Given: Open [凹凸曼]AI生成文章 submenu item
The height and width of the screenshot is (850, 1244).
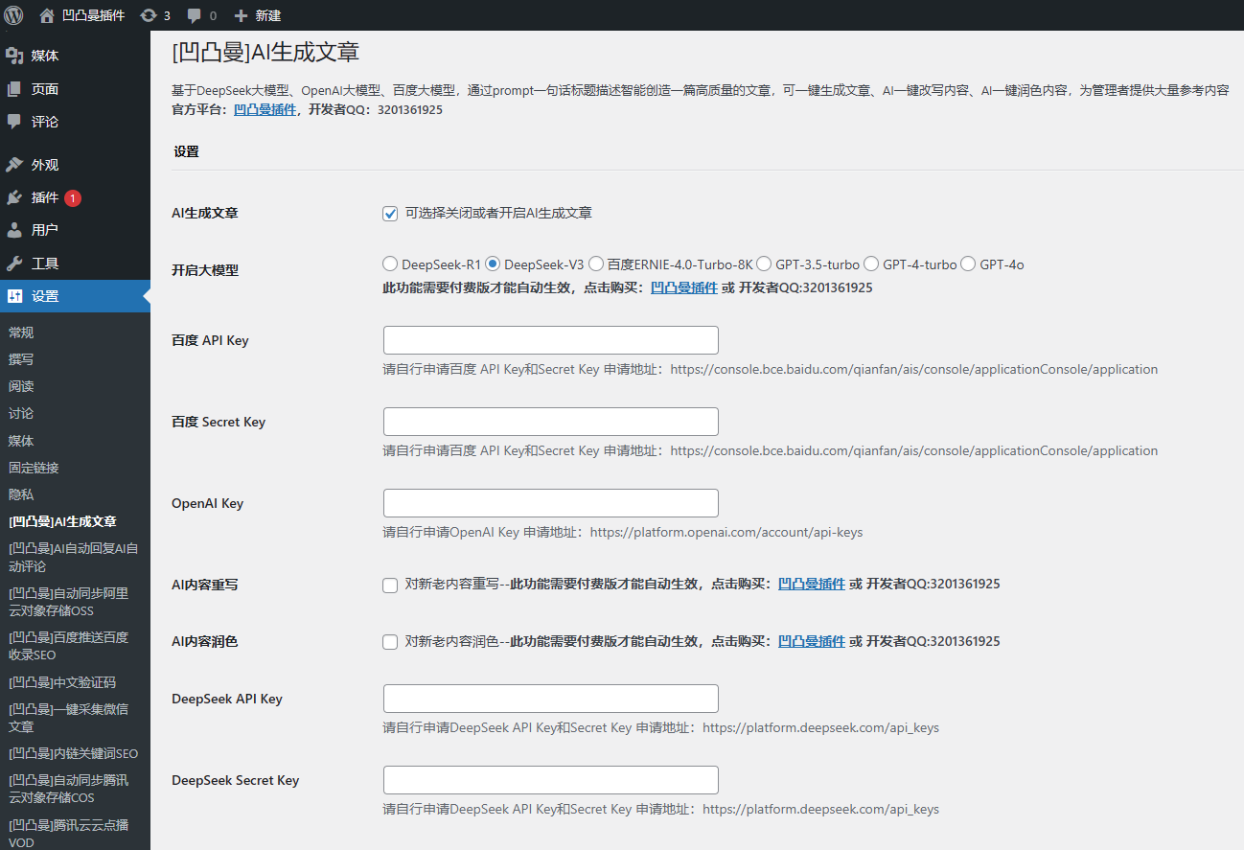Looking at the screenshot, I should [x=62, y=521].
